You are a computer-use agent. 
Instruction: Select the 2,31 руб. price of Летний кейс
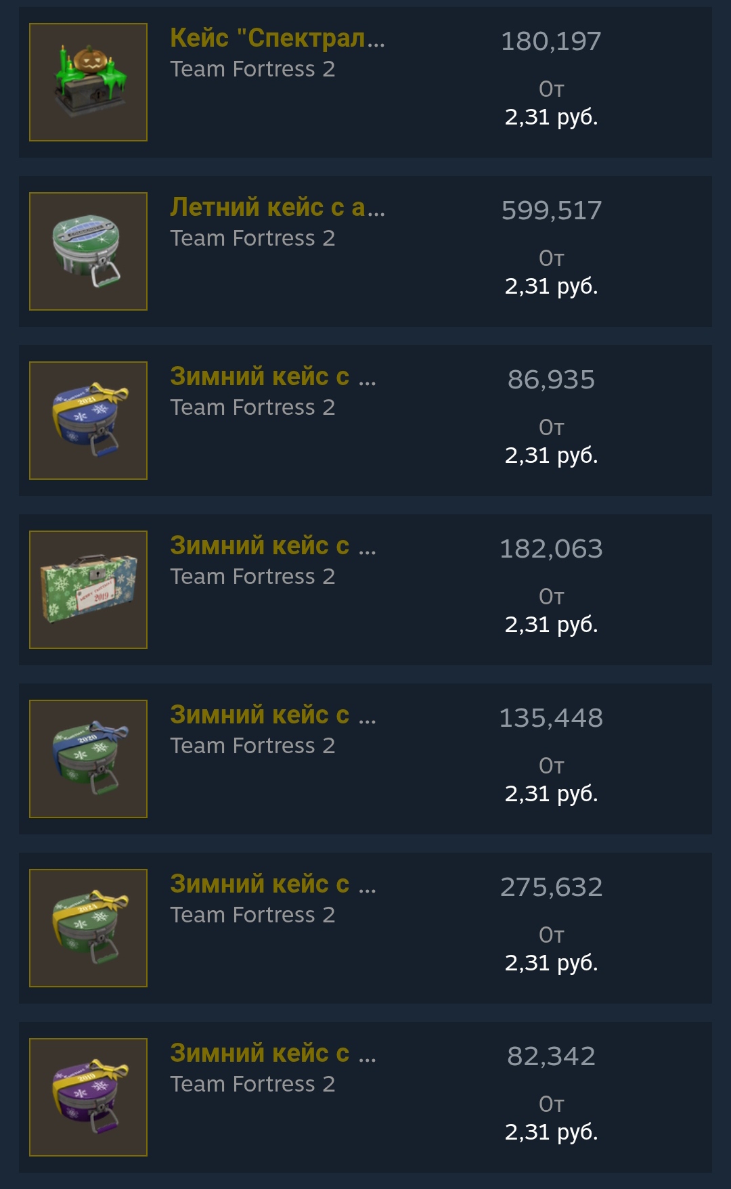pyautogui.click(x=551, y=286)
